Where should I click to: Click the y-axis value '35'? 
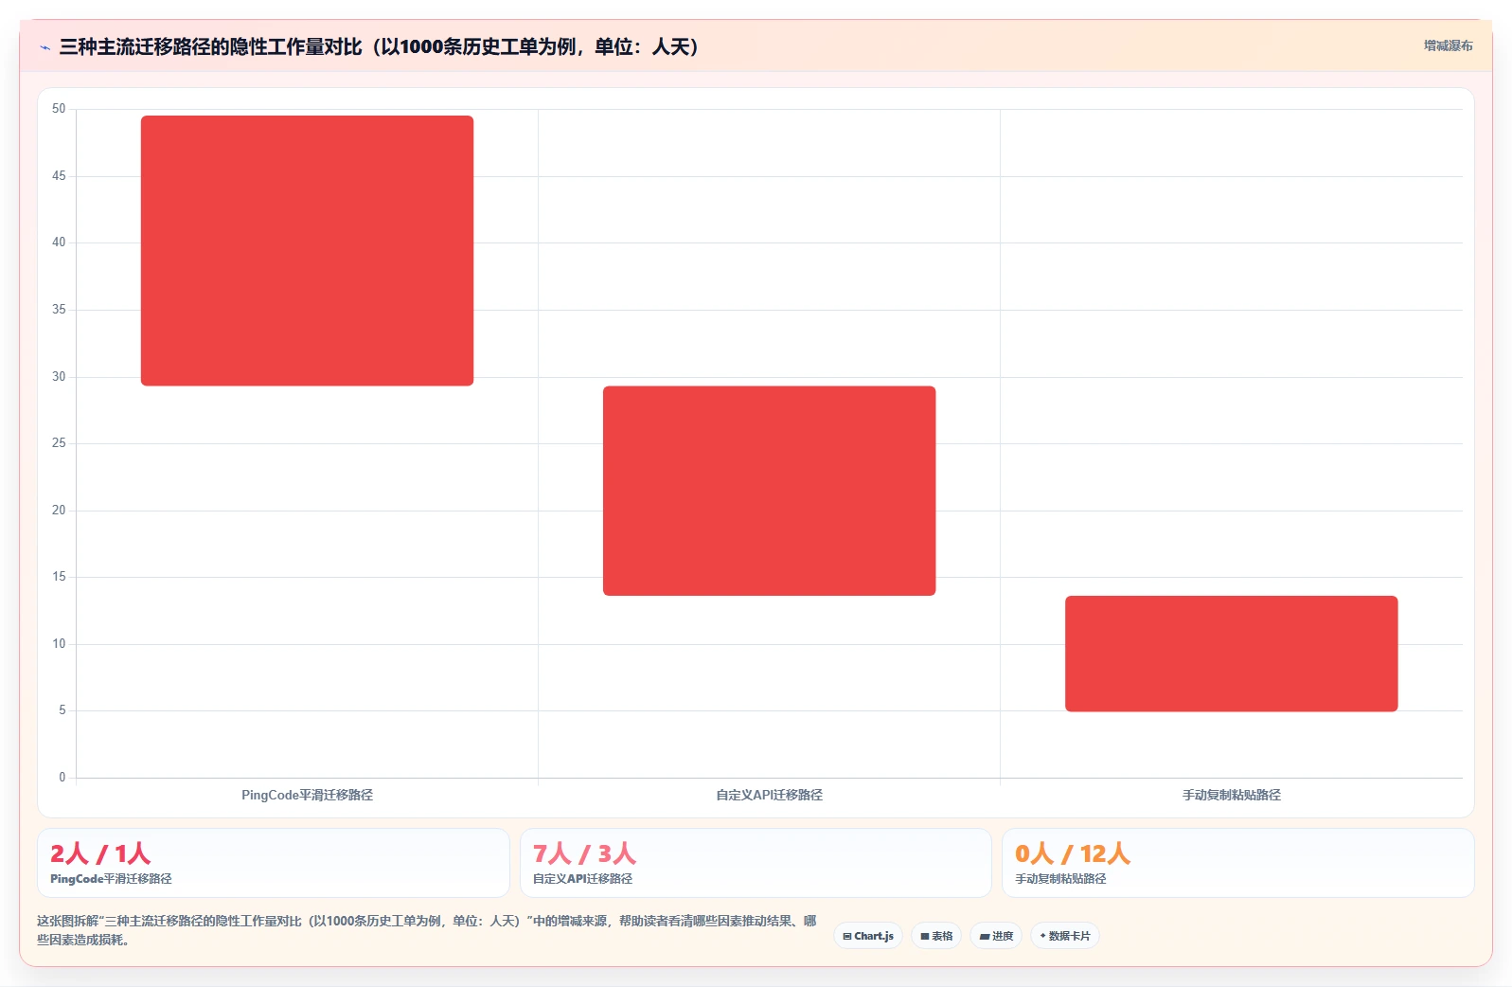pyautogui.click(x=59, y=310)
